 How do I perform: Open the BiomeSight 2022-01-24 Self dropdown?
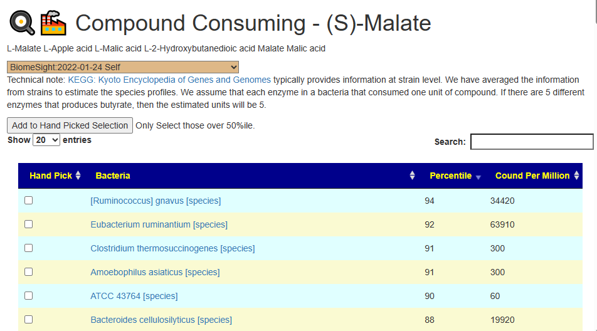click(x=123, y=67)
